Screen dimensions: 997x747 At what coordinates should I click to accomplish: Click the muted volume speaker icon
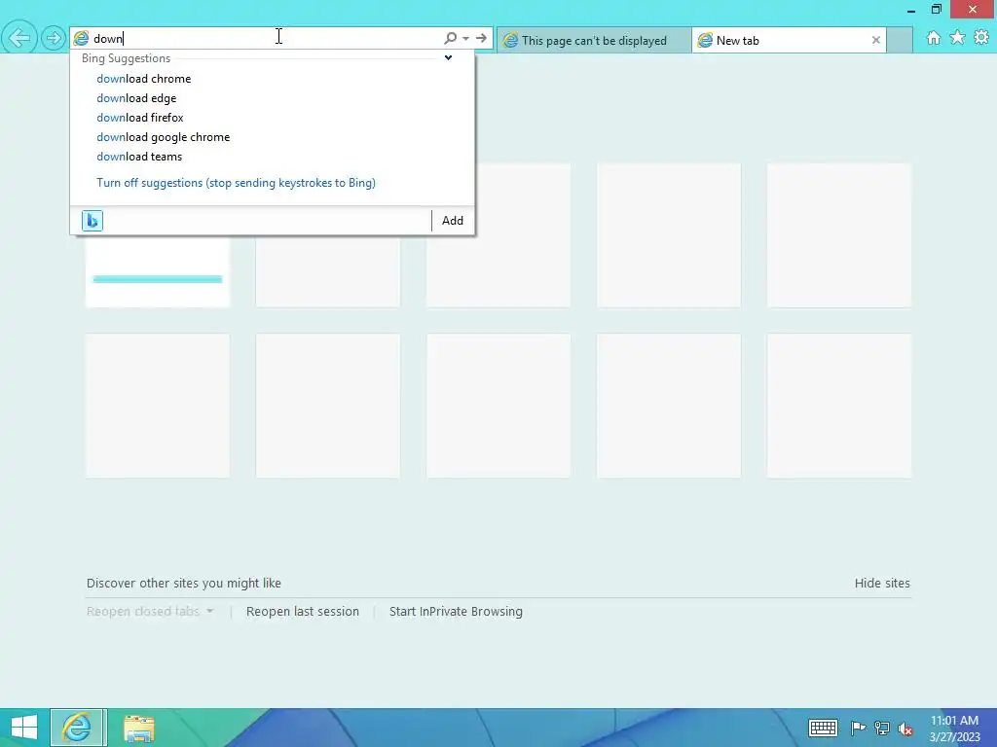(x=905, y=728)
